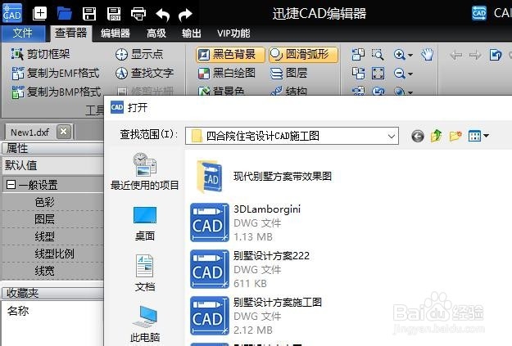Click the fit to window icon
This screenshot has height=346, width=512.
378,74
